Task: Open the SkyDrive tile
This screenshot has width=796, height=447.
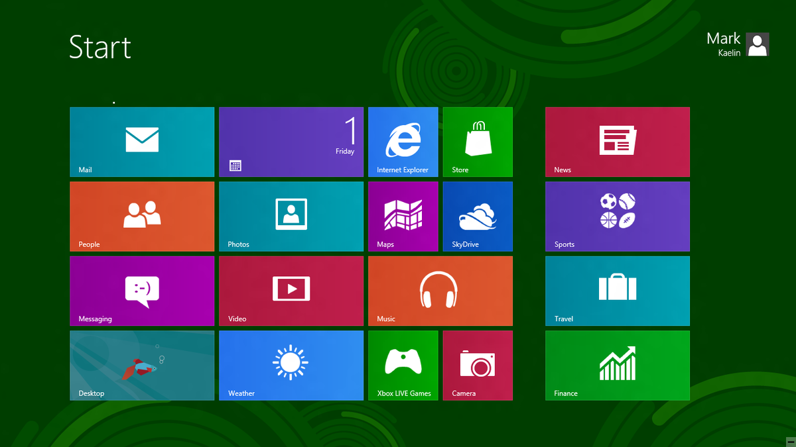Action: [x=478, y=217]
